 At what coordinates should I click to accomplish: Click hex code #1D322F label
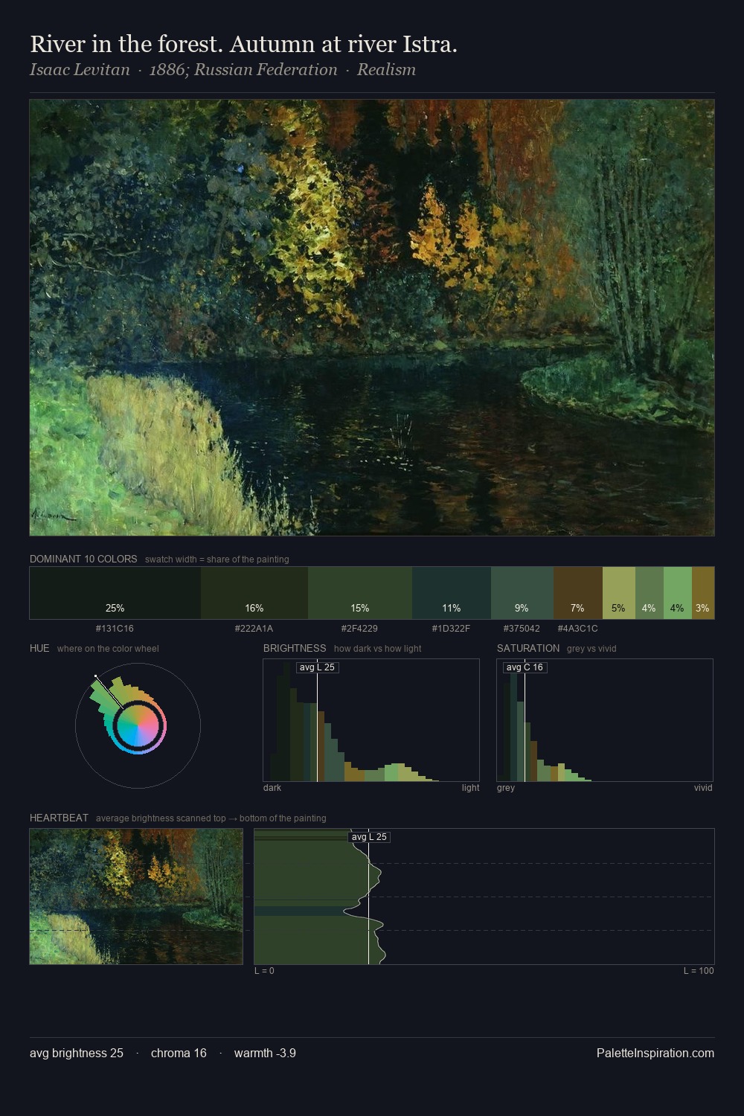(451, 628)
